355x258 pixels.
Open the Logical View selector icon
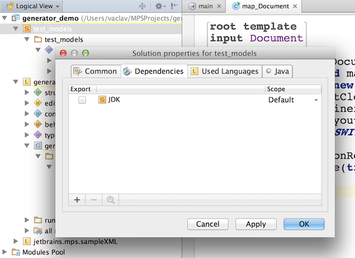10,6
